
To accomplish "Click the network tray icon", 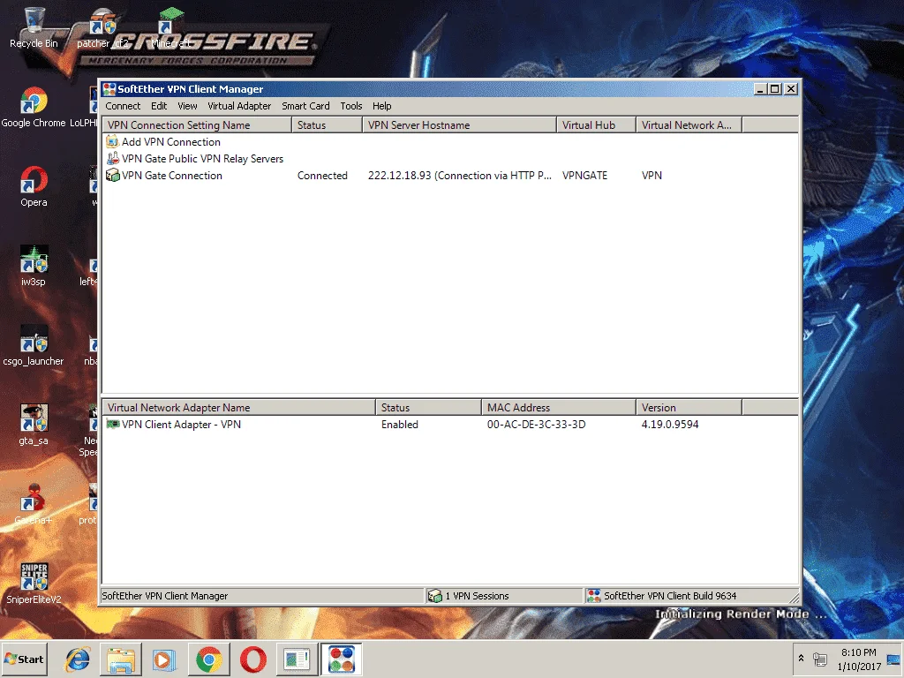I will coord(819,659).
